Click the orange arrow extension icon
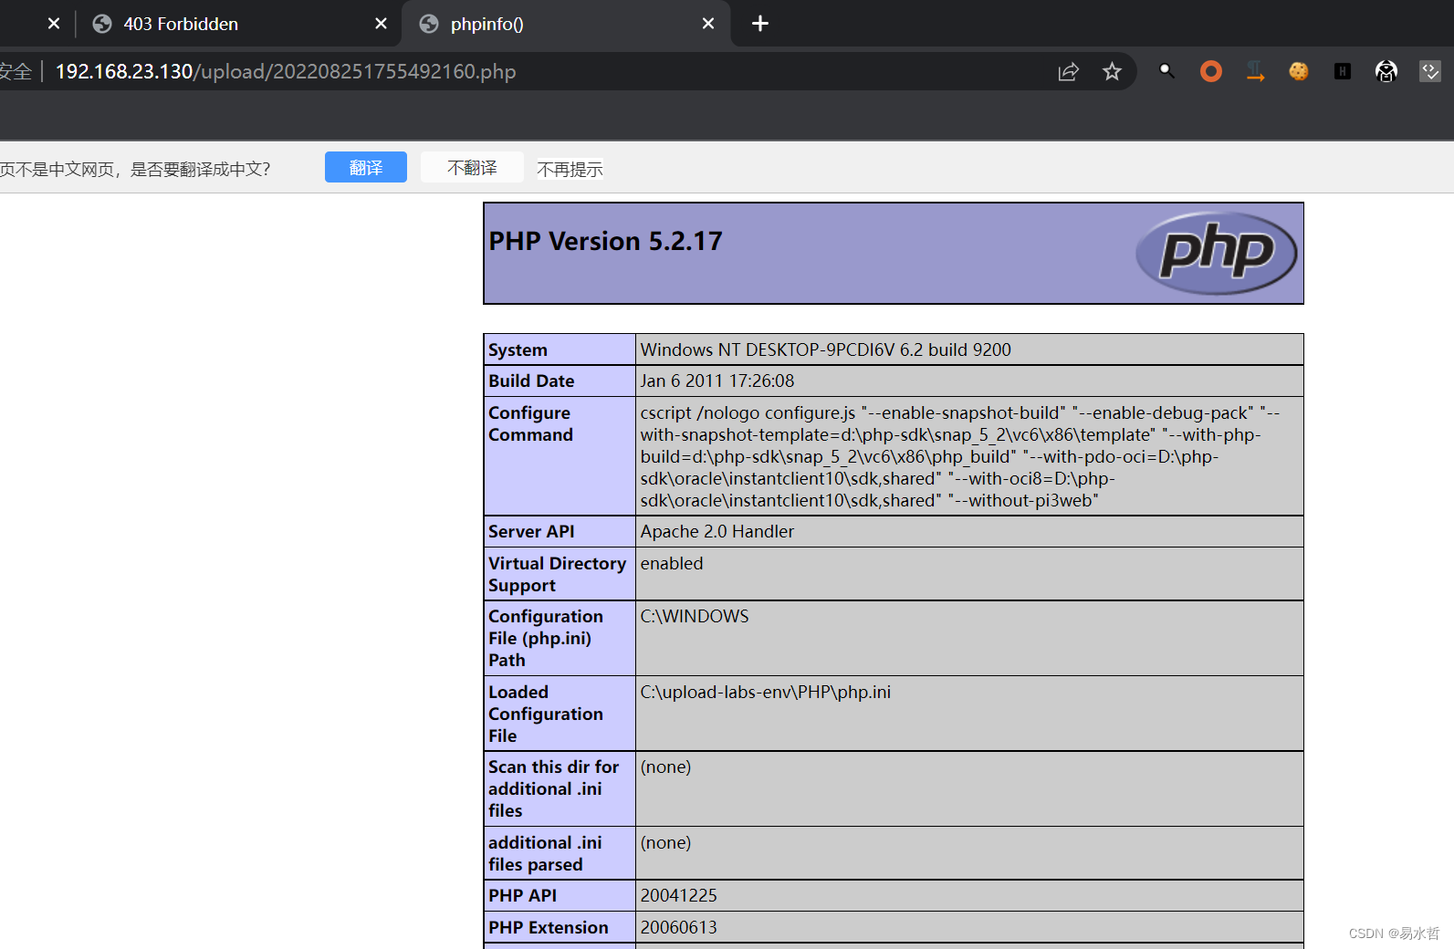 (1255, 71)
